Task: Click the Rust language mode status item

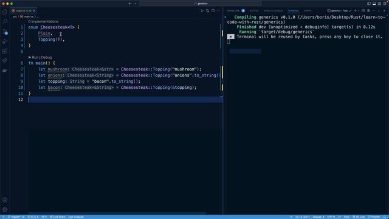Action: (346, 217)
